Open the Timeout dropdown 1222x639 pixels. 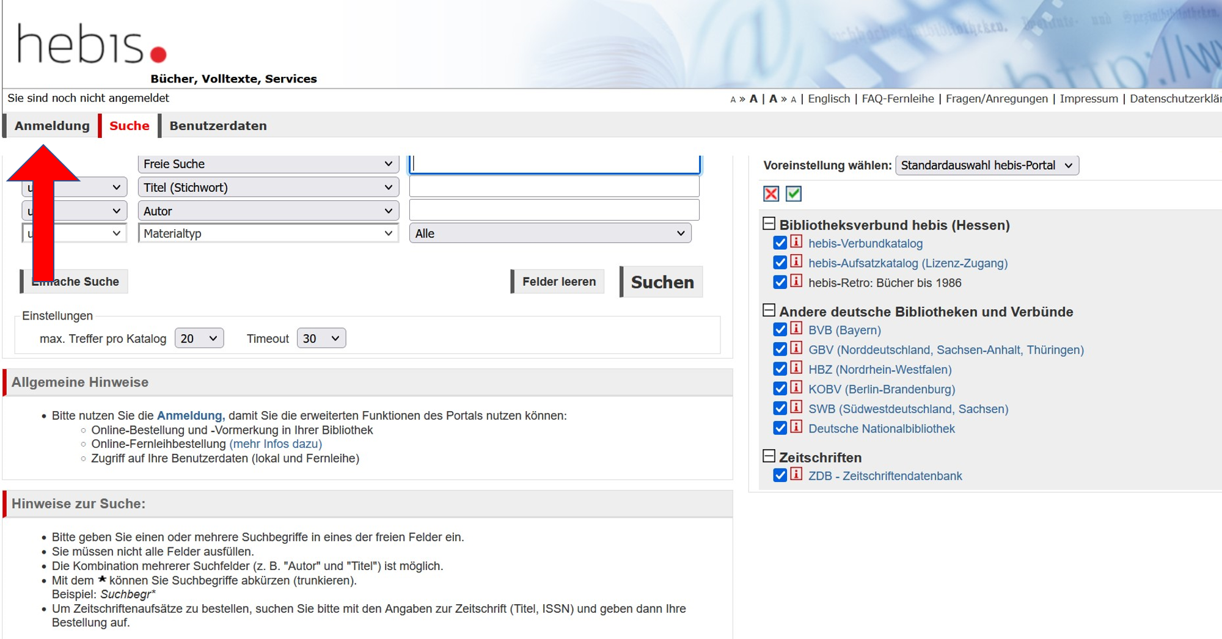(x=321, y=338)
